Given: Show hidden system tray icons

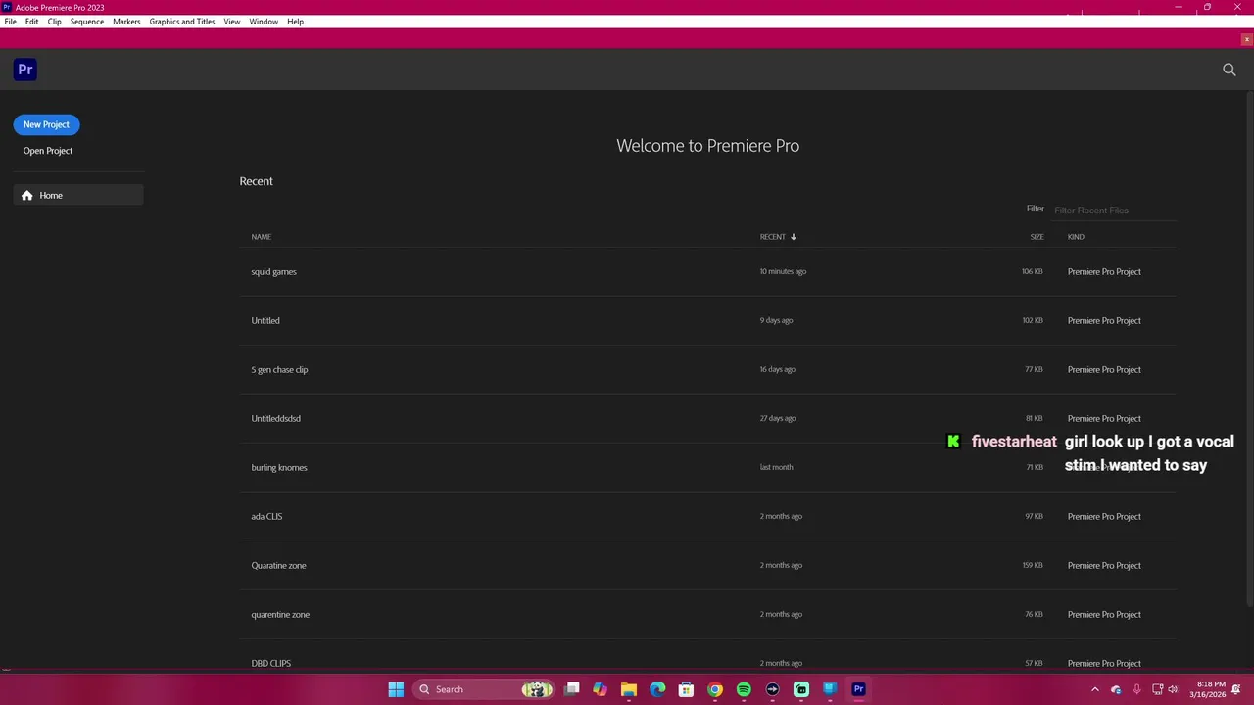Looking at the screenshot, I should point(1095,689).
